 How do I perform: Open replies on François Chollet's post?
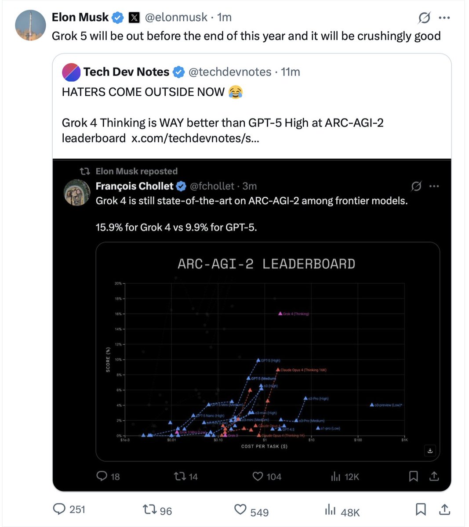pos(102,476)
